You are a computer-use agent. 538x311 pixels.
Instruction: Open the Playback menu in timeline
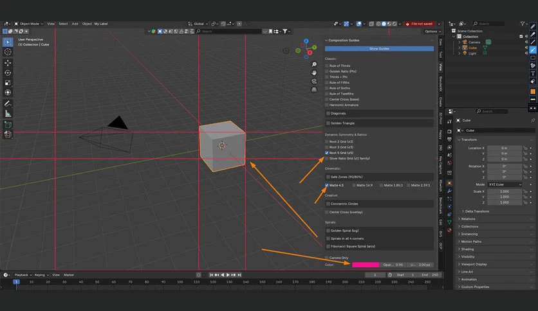23,274
